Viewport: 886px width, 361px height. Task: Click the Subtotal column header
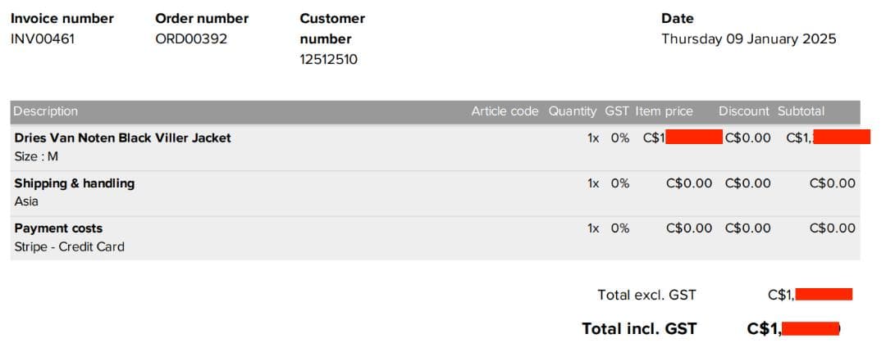801,111
